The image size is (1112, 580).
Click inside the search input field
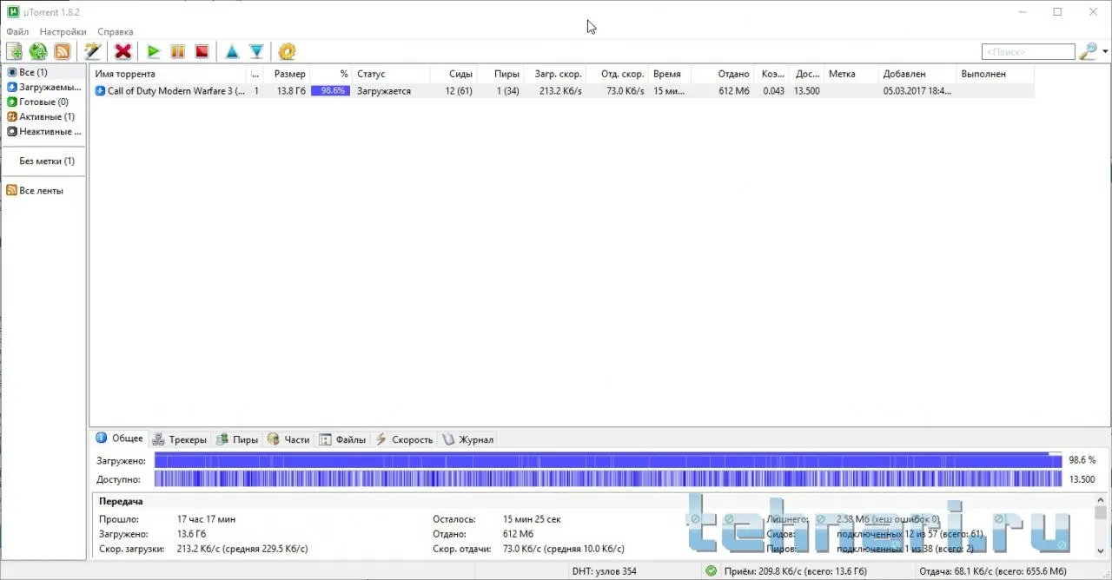pyautogui.click(x=1029, y=52)
